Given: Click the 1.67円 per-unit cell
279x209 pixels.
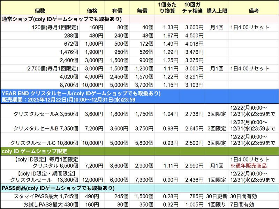Looking at the screenshot, I should pyautogui.click(x=171, y=36).
